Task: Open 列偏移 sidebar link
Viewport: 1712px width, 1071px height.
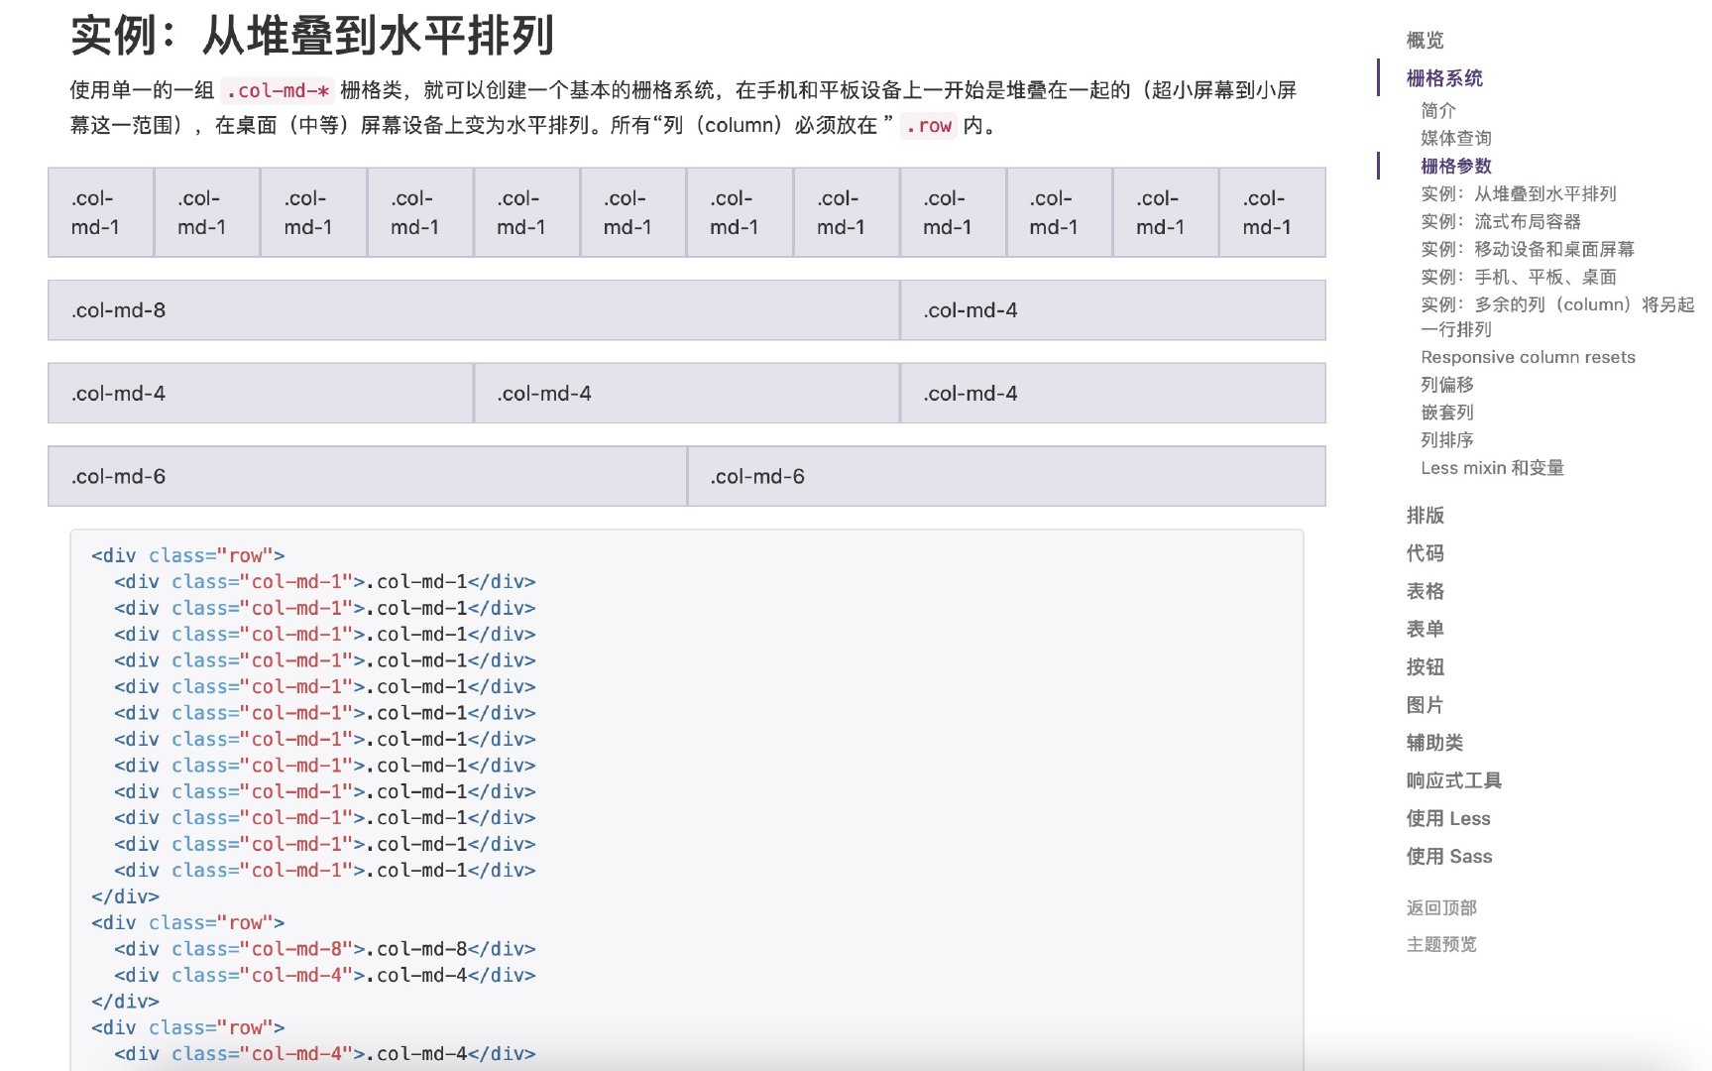Action: [1447, 384]
